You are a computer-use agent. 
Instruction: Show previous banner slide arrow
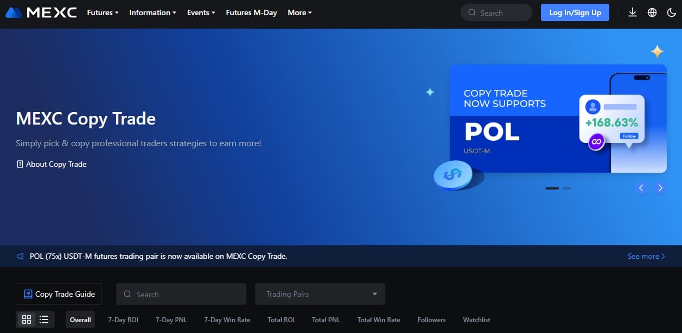pos(641,188)
